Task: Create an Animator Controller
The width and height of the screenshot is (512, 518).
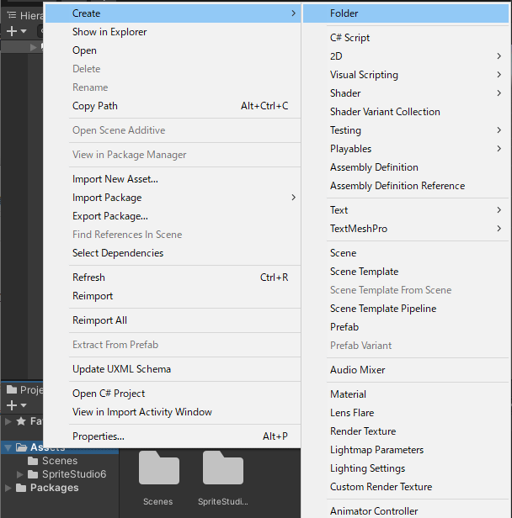Action: (406, 510)
